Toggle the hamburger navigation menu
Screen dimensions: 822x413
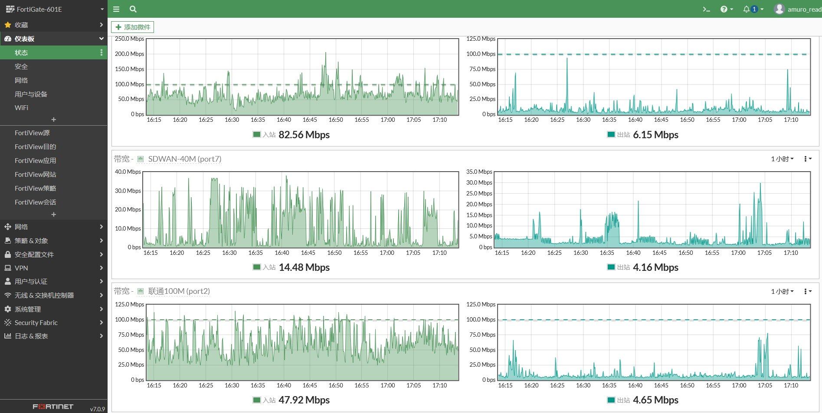116,9
